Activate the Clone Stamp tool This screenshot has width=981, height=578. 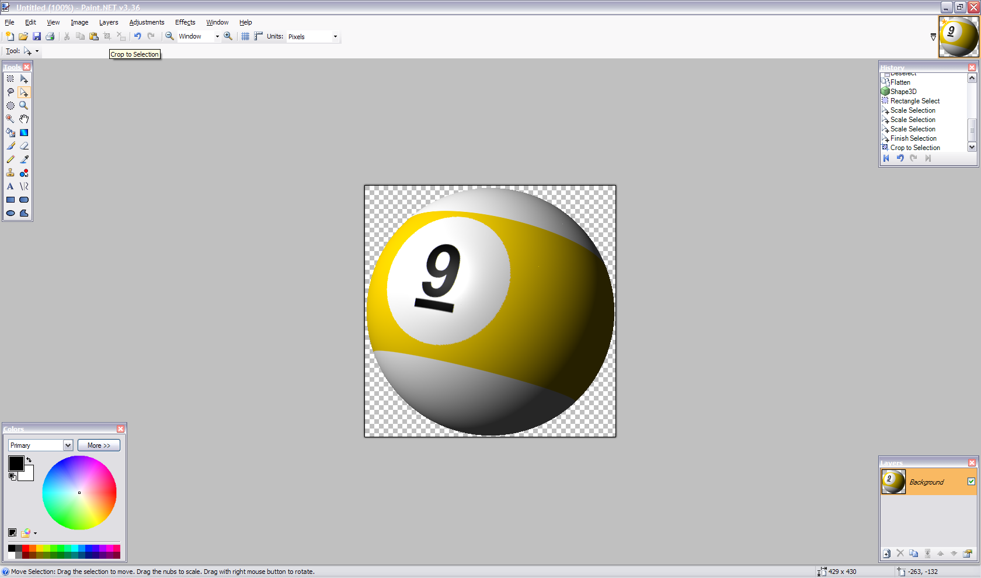pos(10,173)
